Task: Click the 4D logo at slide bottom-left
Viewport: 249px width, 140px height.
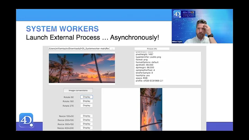Action: tap(26, 120)
